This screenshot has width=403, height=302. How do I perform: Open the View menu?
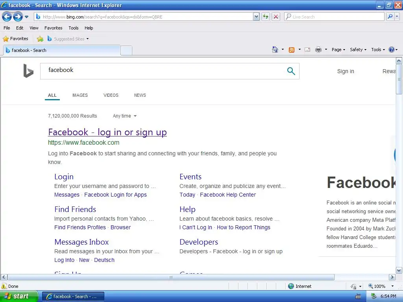pos(34,28)
